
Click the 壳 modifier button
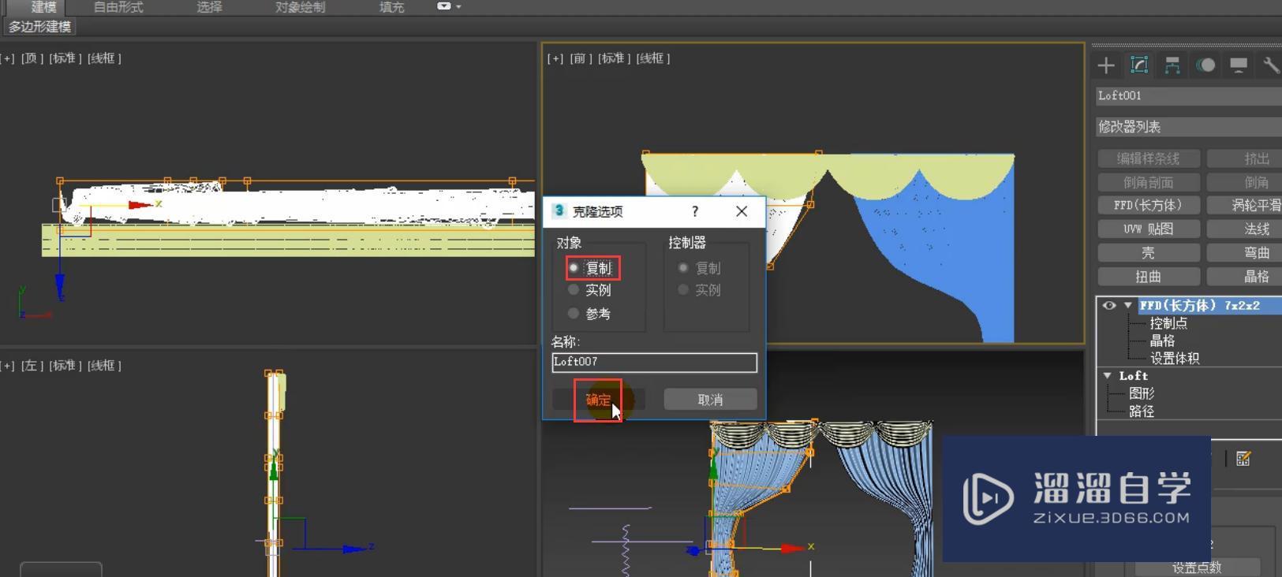(1148, 253)
